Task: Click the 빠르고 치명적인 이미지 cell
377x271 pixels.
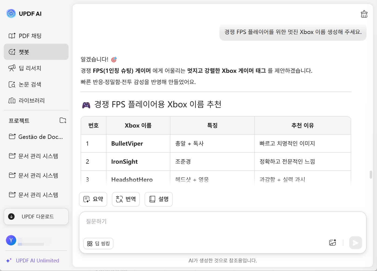Action: pos(303,143)
